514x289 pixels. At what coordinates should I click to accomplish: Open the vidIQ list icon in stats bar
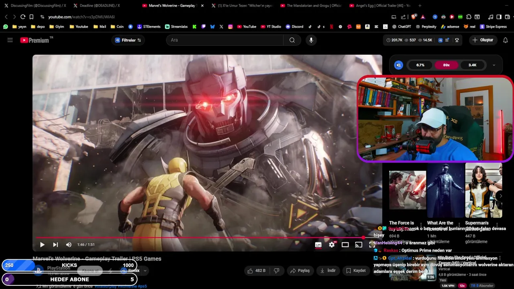[x=447, y=40]
